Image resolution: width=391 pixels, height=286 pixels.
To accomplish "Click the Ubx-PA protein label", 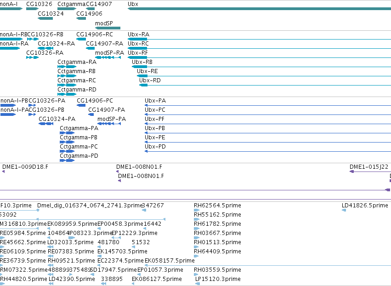I will (x=155, y=101).
